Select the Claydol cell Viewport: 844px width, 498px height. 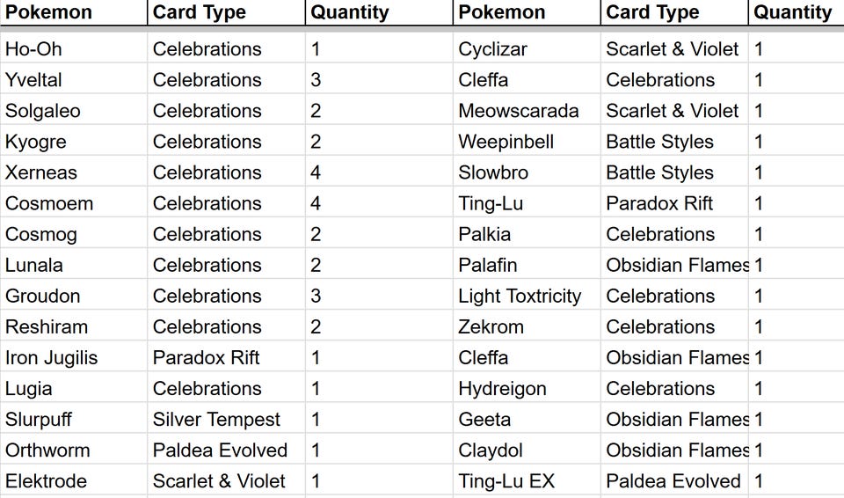(491, 450)
